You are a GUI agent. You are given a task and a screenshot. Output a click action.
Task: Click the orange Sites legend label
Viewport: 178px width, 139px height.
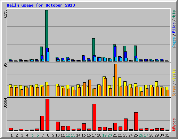pyautogui.click(x=174, y=91)
